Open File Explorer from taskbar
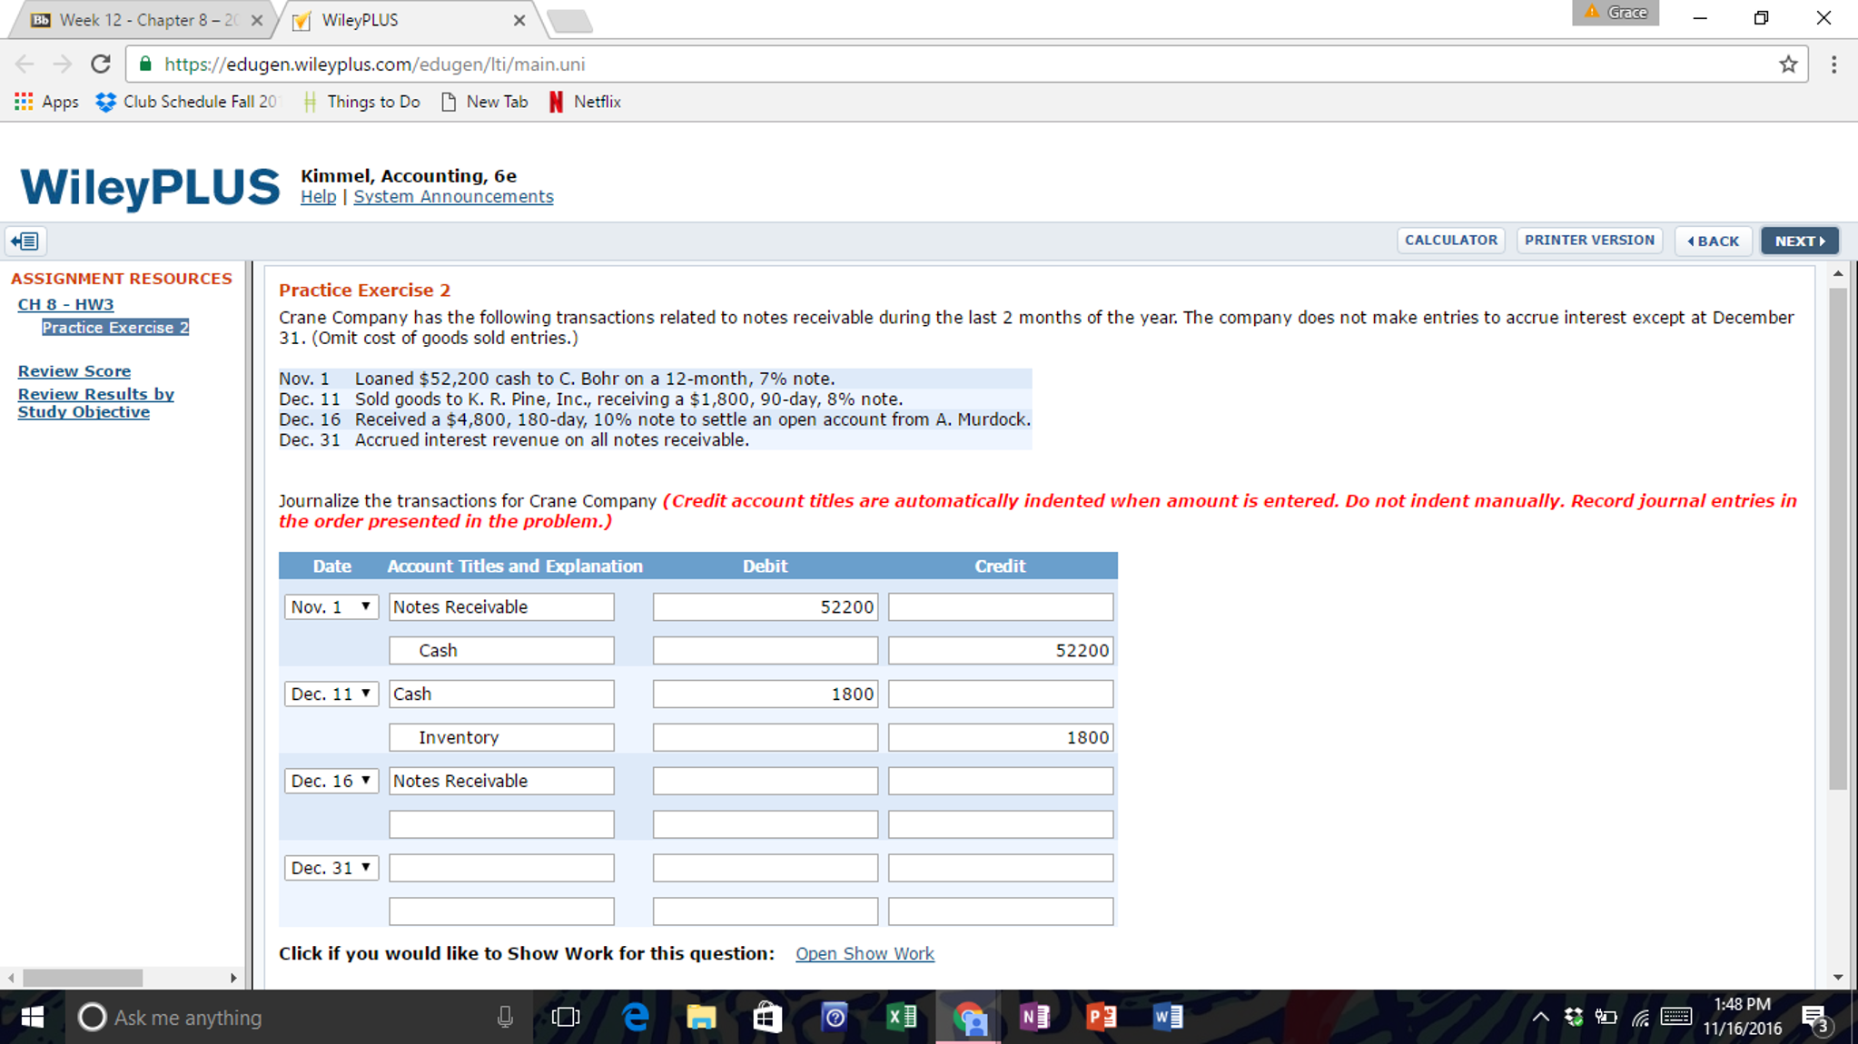 [701, 1017]
